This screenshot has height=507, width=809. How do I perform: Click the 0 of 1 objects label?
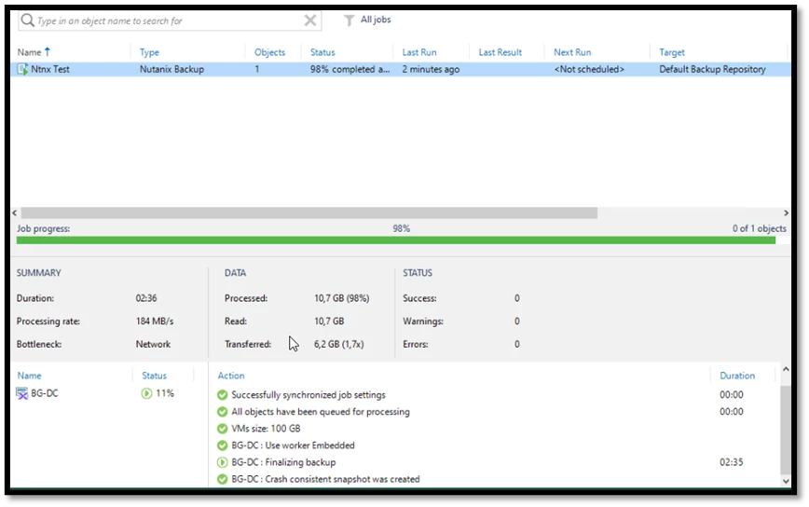[x=760, y=228]
